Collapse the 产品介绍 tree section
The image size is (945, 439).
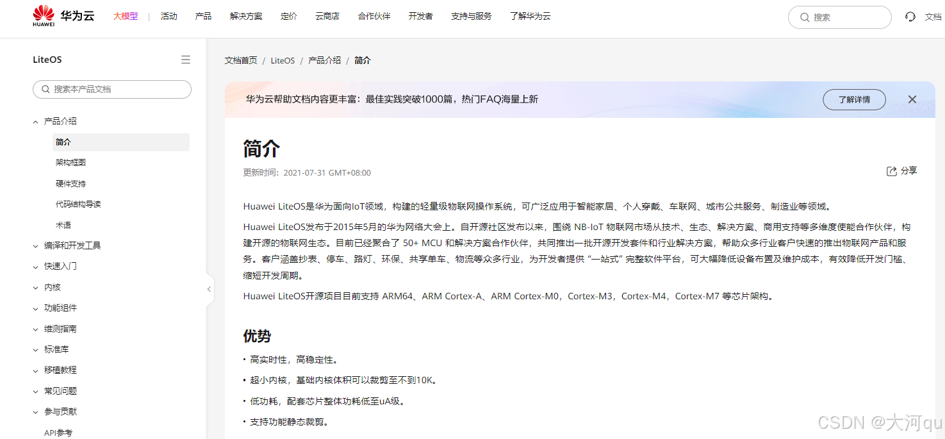36,121
